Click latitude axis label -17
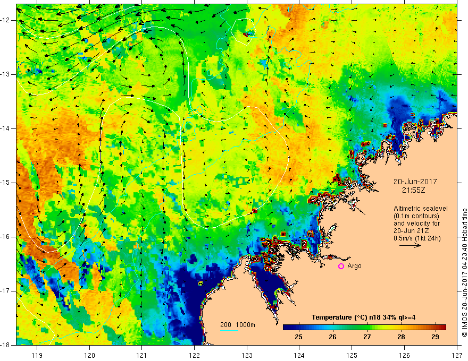The height and width of the screenshot is (361, 468). point(5,291)
